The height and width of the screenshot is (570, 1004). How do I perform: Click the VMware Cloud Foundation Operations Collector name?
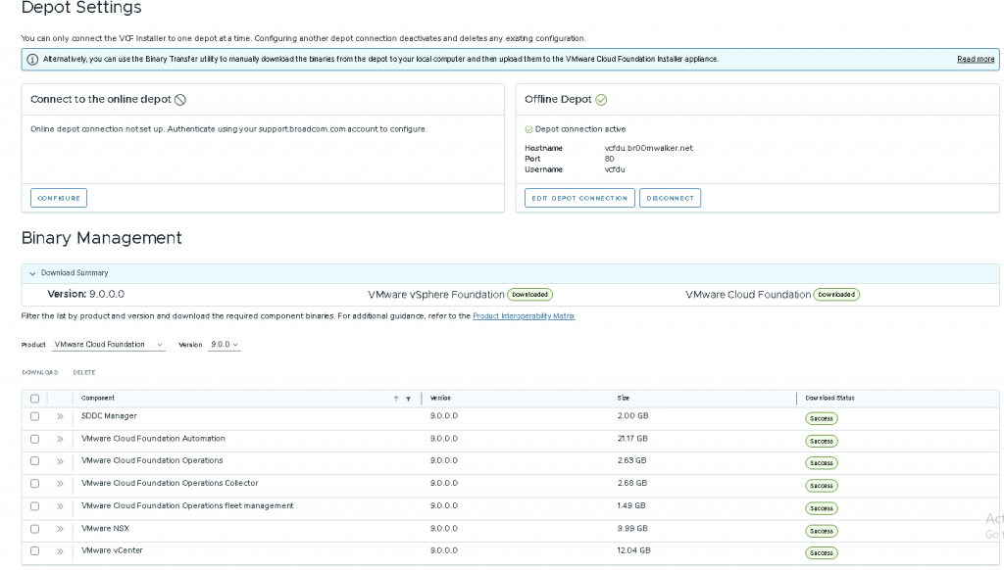(170, 484)
